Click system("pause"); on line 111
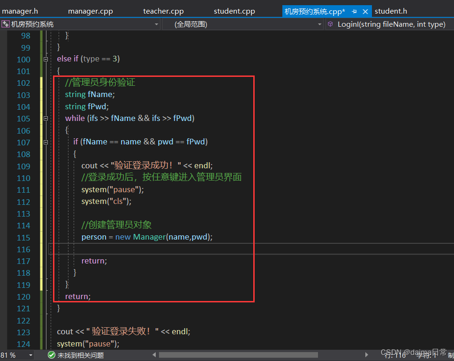Viewport: 454px width, 361px height. coord(113,189)
